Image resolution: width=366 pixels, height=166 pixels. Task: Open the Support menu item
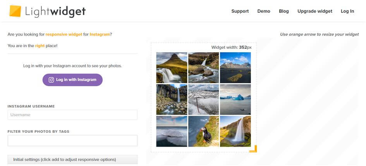pos(240,11)
